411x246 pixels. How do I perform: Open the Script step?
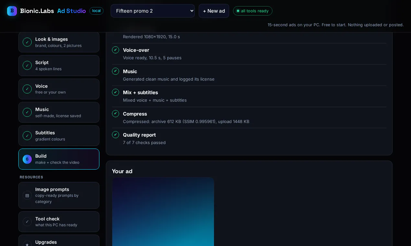pyautogui.click(x=59, y=65)
